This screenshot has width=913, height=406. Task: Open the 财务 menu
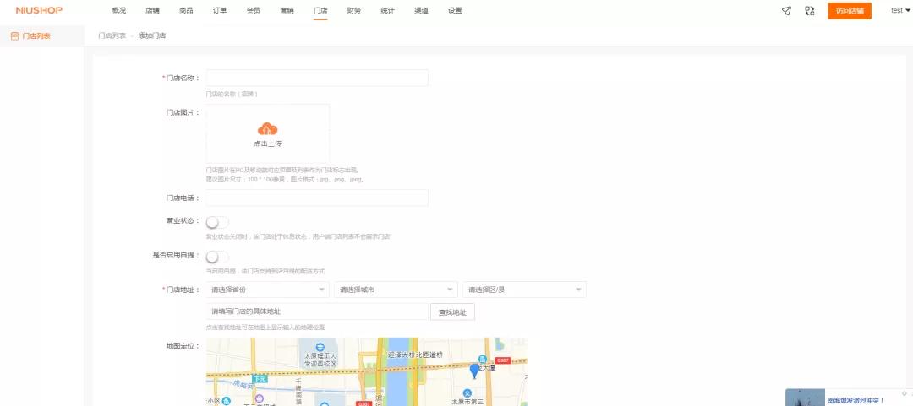353,10
